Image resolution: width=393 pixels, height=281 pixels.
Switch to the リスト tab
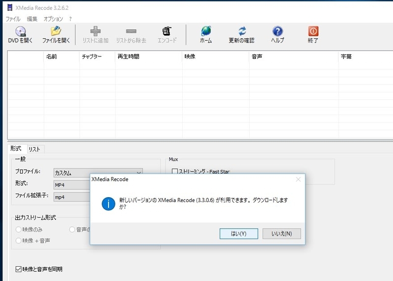tap(34, 150)
